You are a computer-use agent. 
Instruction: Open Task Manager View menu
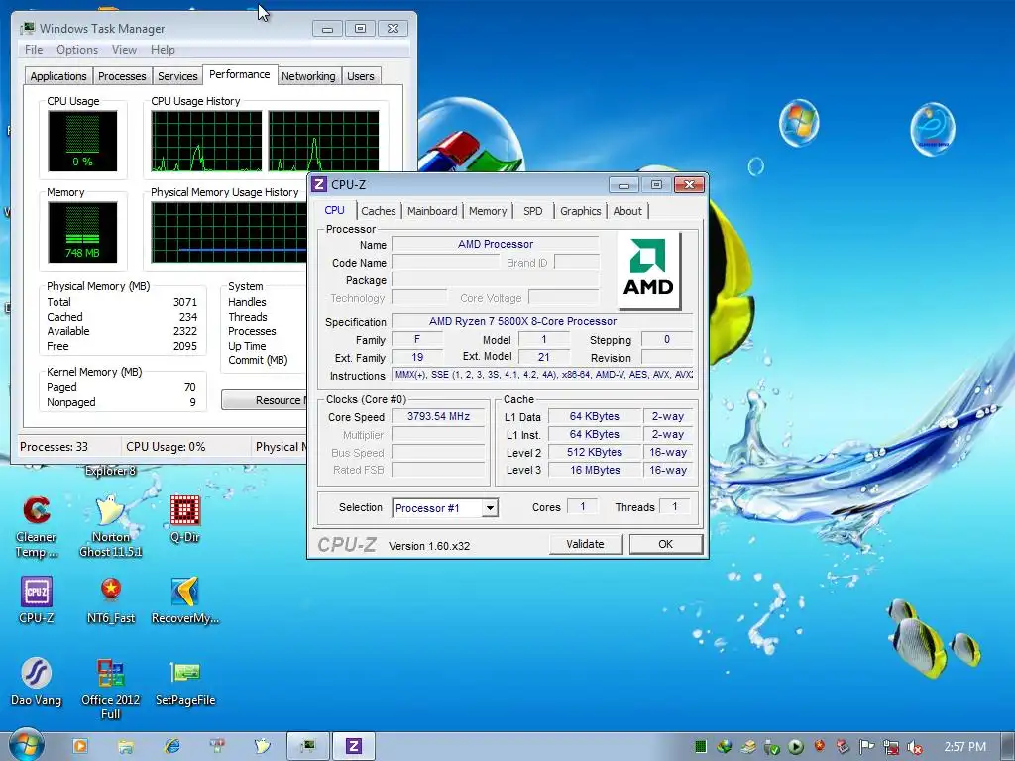click(124, 50)
